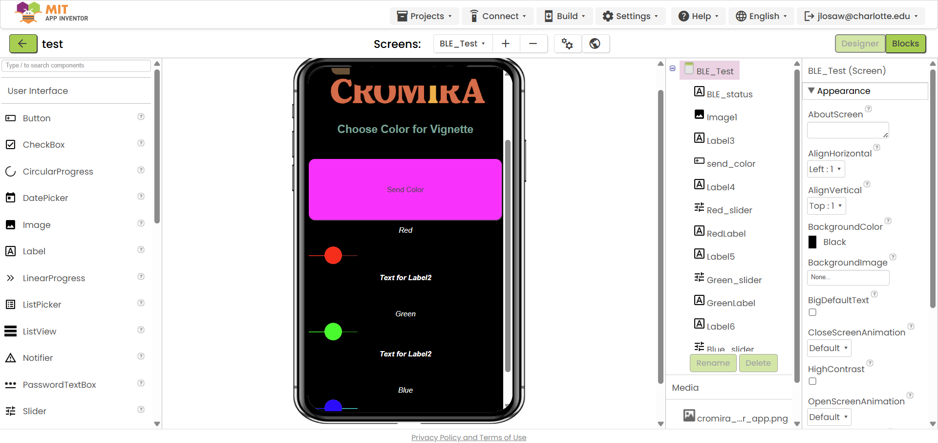Go back using the green arrow button

tap(23, 44)
